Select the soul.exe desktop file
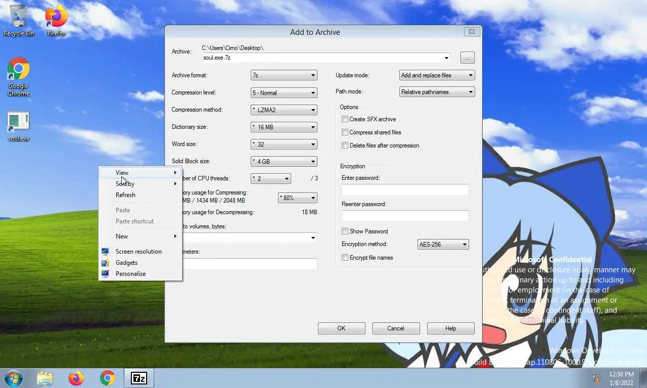 (19, 126)
